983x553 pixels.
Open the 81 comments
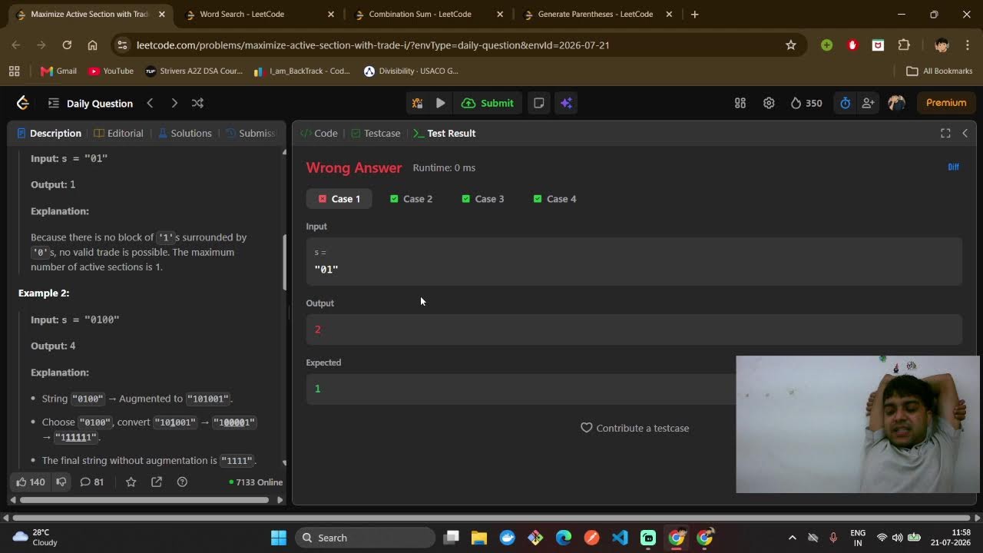[x=91, y=482]
